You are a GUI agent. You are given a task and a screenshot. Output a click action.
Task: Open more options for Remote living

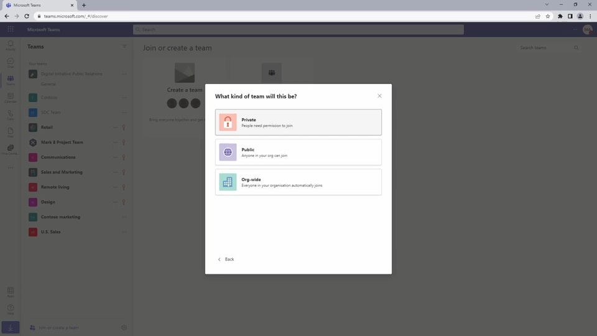pos(115,187)
